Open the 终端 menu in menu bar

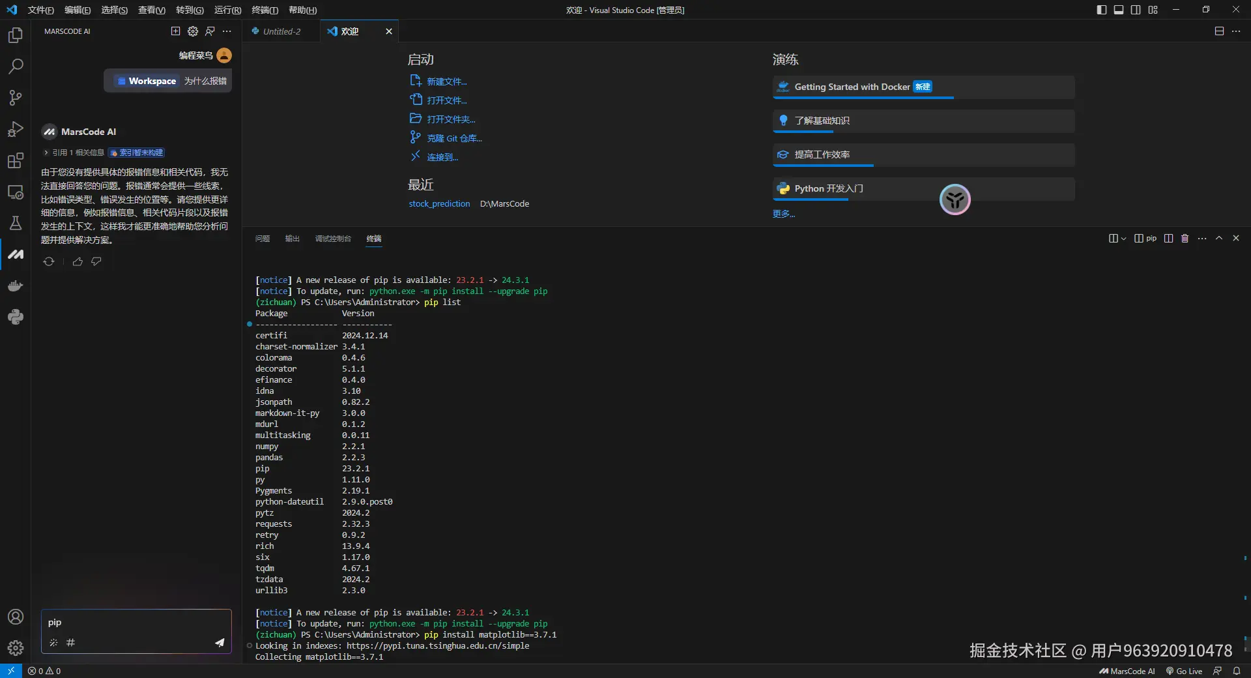pos(265,10)
